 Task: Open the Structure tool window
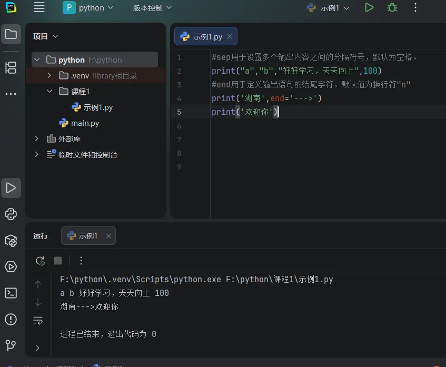point(11,68)
